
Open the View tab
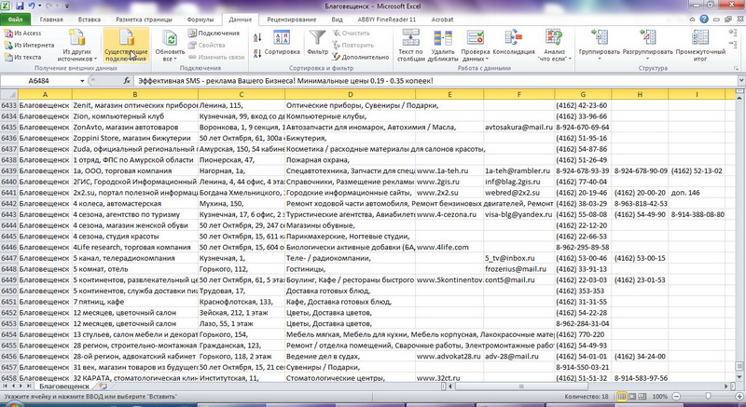(x=337, y=20)
